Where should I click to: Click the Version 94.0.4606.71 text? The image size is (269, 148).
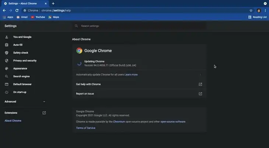[x=110, y=65]
